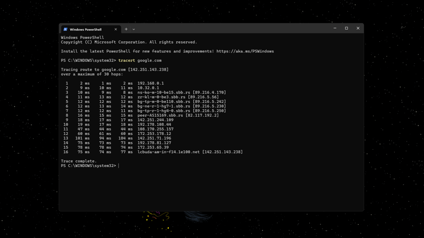Select address 172.253.65.39 on hop 15
The image size is (424, 238).
coord(153,148)
